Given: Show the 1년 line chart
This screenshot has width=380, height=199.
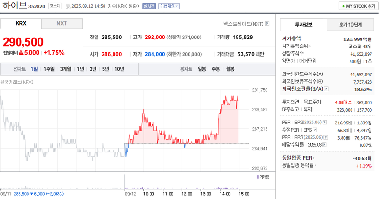Looking at the screenshot, I should click(80, 69).
